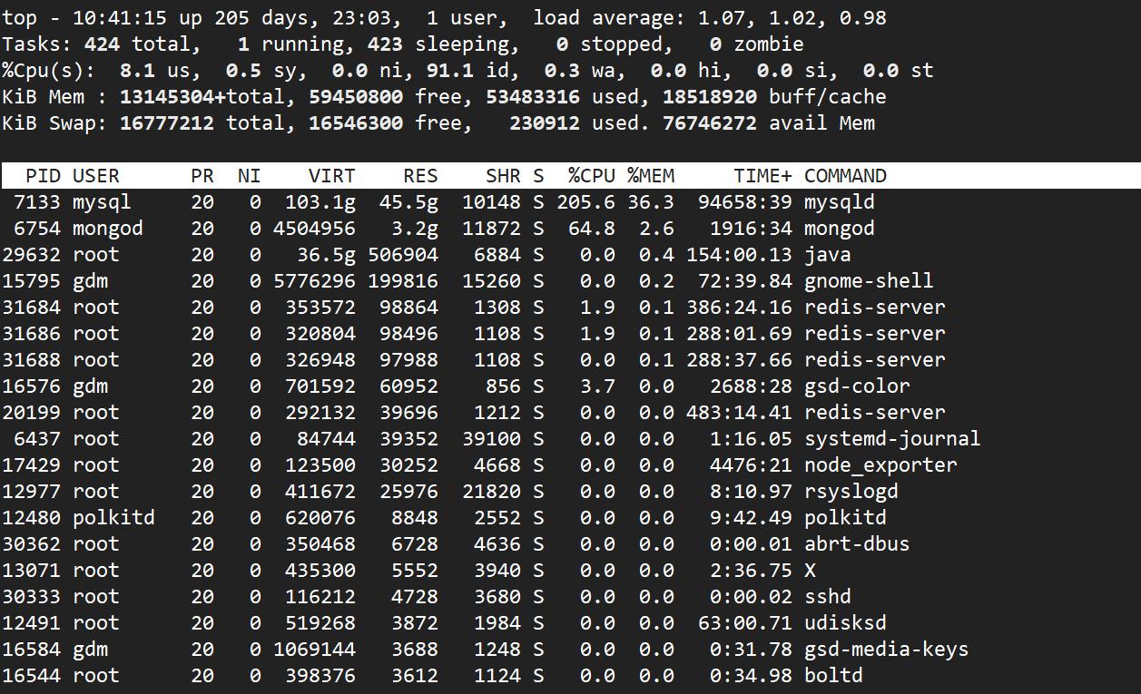The width and height of the screenshot is (1141, 694).
Task: Click mysqld memory value 36.3
Action: [651, 202]
